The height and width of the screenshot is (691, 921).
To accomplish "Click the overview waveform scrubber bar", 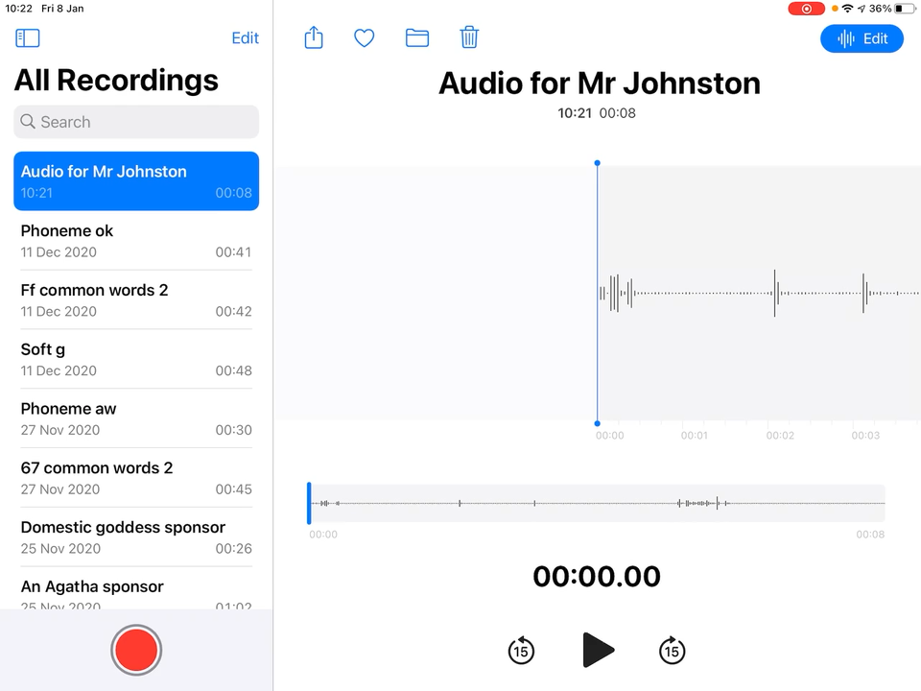I will [x=597, y=503].
